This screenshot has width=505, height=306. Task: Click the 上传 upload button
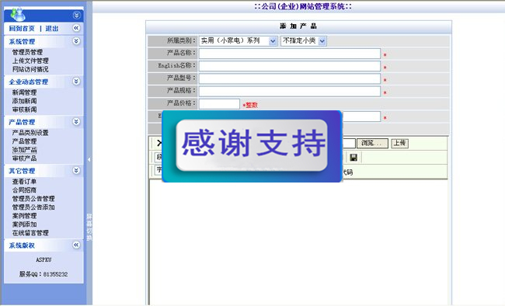(x=399, y=144)
